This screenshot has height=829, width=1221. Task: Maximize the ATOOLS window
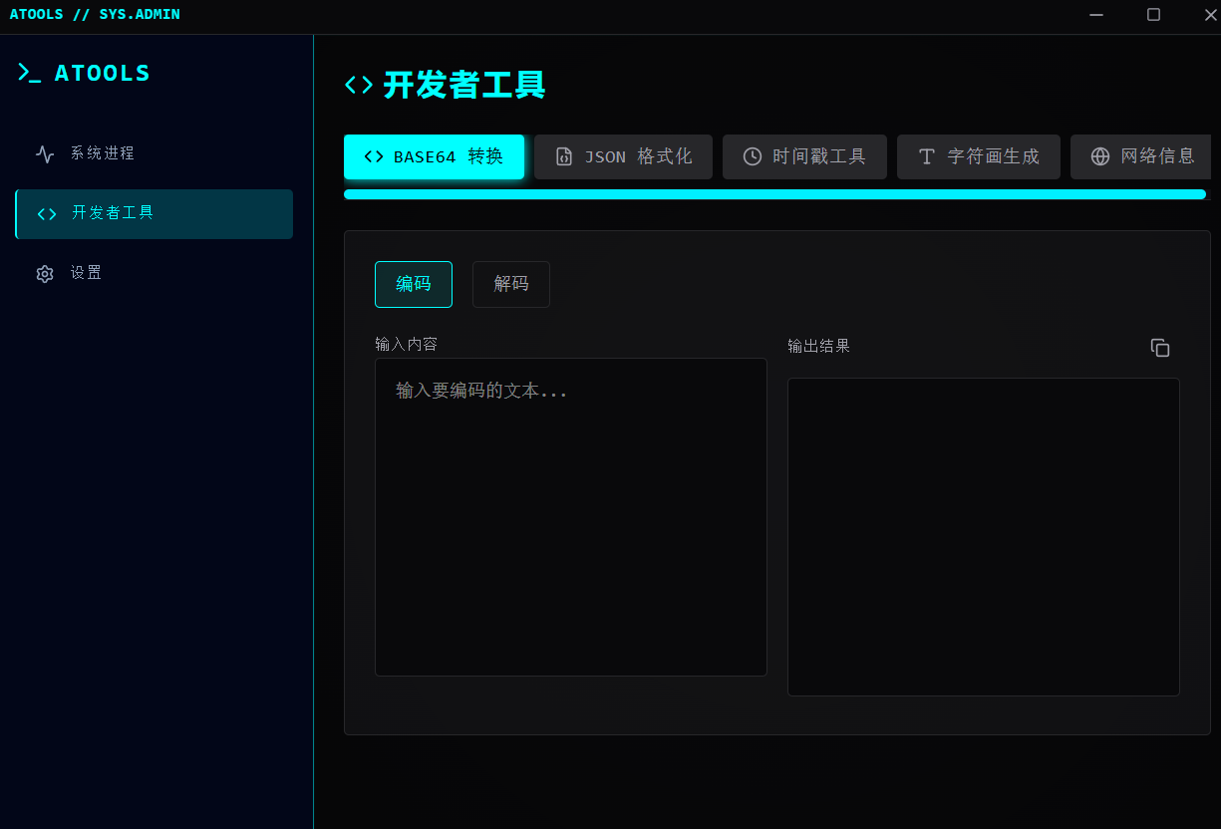pos(1153,15)
